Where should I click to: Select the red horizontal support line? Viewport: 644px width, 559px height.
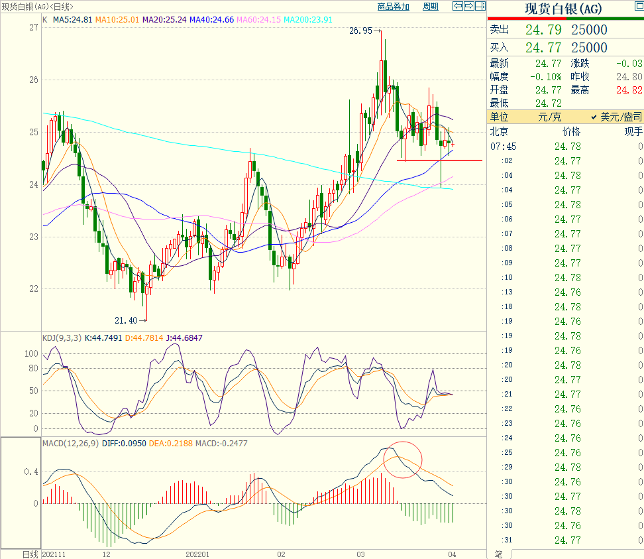(439, 160)
